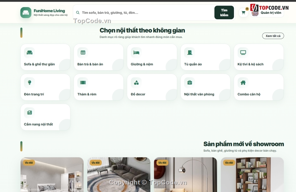The width and height of the screenshot is (296, 192).
Task: Open Nội thất văn phòng category
Action: (x=205, y=87)
